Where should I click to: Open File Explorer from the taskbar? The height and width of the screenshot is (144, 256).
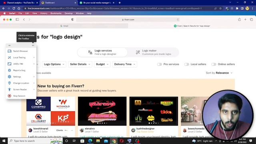click(98, 141)
